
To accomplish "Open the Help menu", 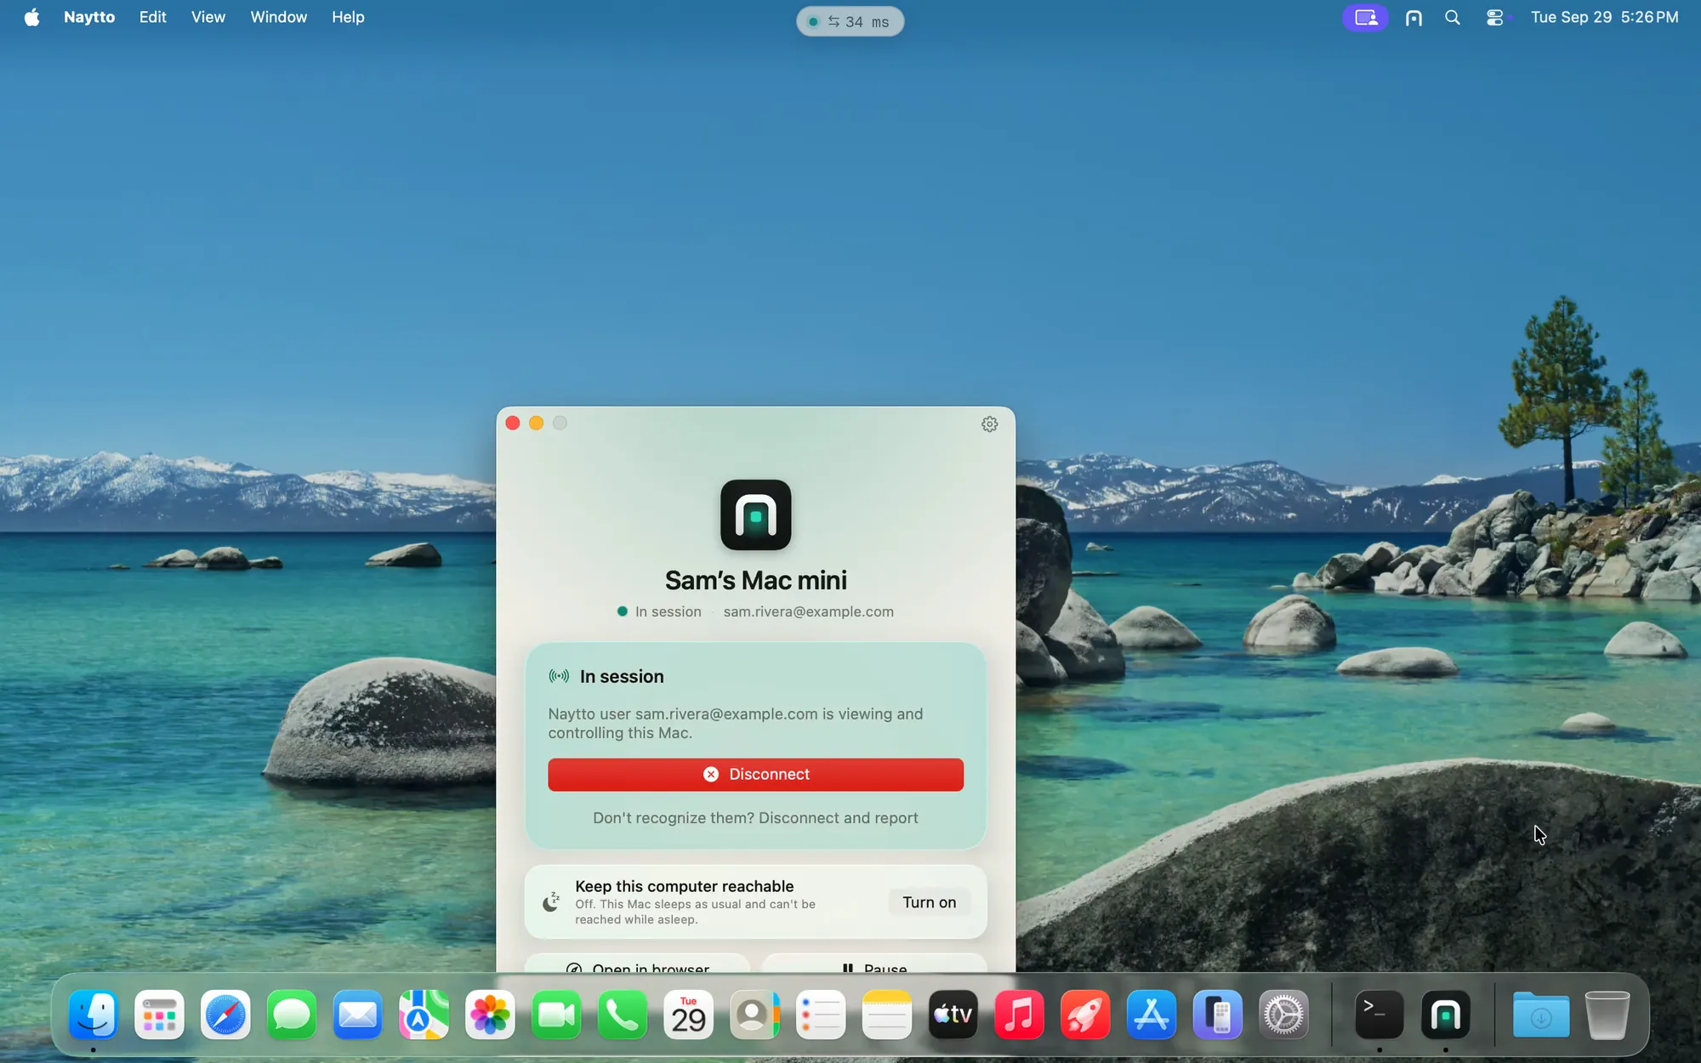I will [x=348, y=17].
